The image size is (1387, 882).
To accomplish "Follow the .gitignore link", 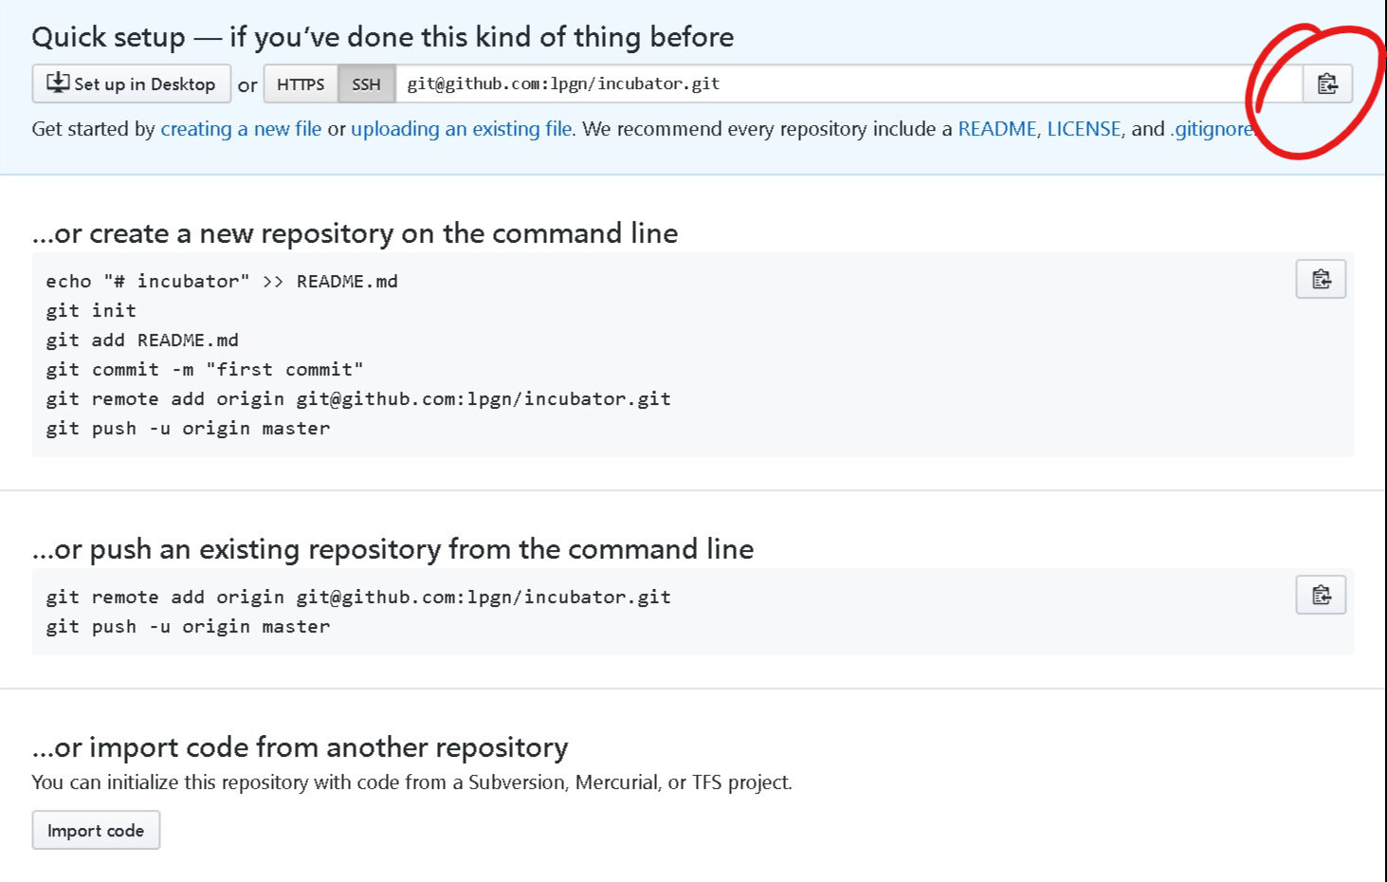I will pyautogui.click(x=1212, y=129).
